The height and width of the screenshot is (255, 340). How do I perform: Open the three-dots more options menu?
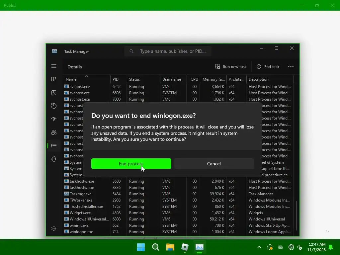tap(291, 66)
